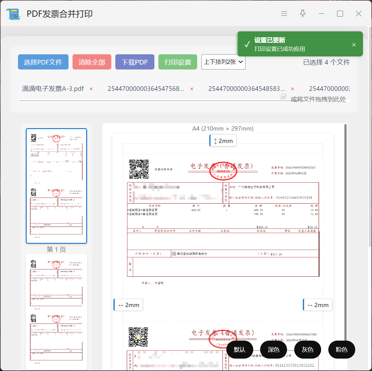Adjust the right 2mm margin control
372x371 pixels.
318,305
